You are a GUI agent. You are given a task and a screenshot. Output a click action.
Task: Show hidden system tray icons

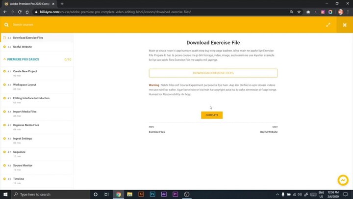point(277,195)
